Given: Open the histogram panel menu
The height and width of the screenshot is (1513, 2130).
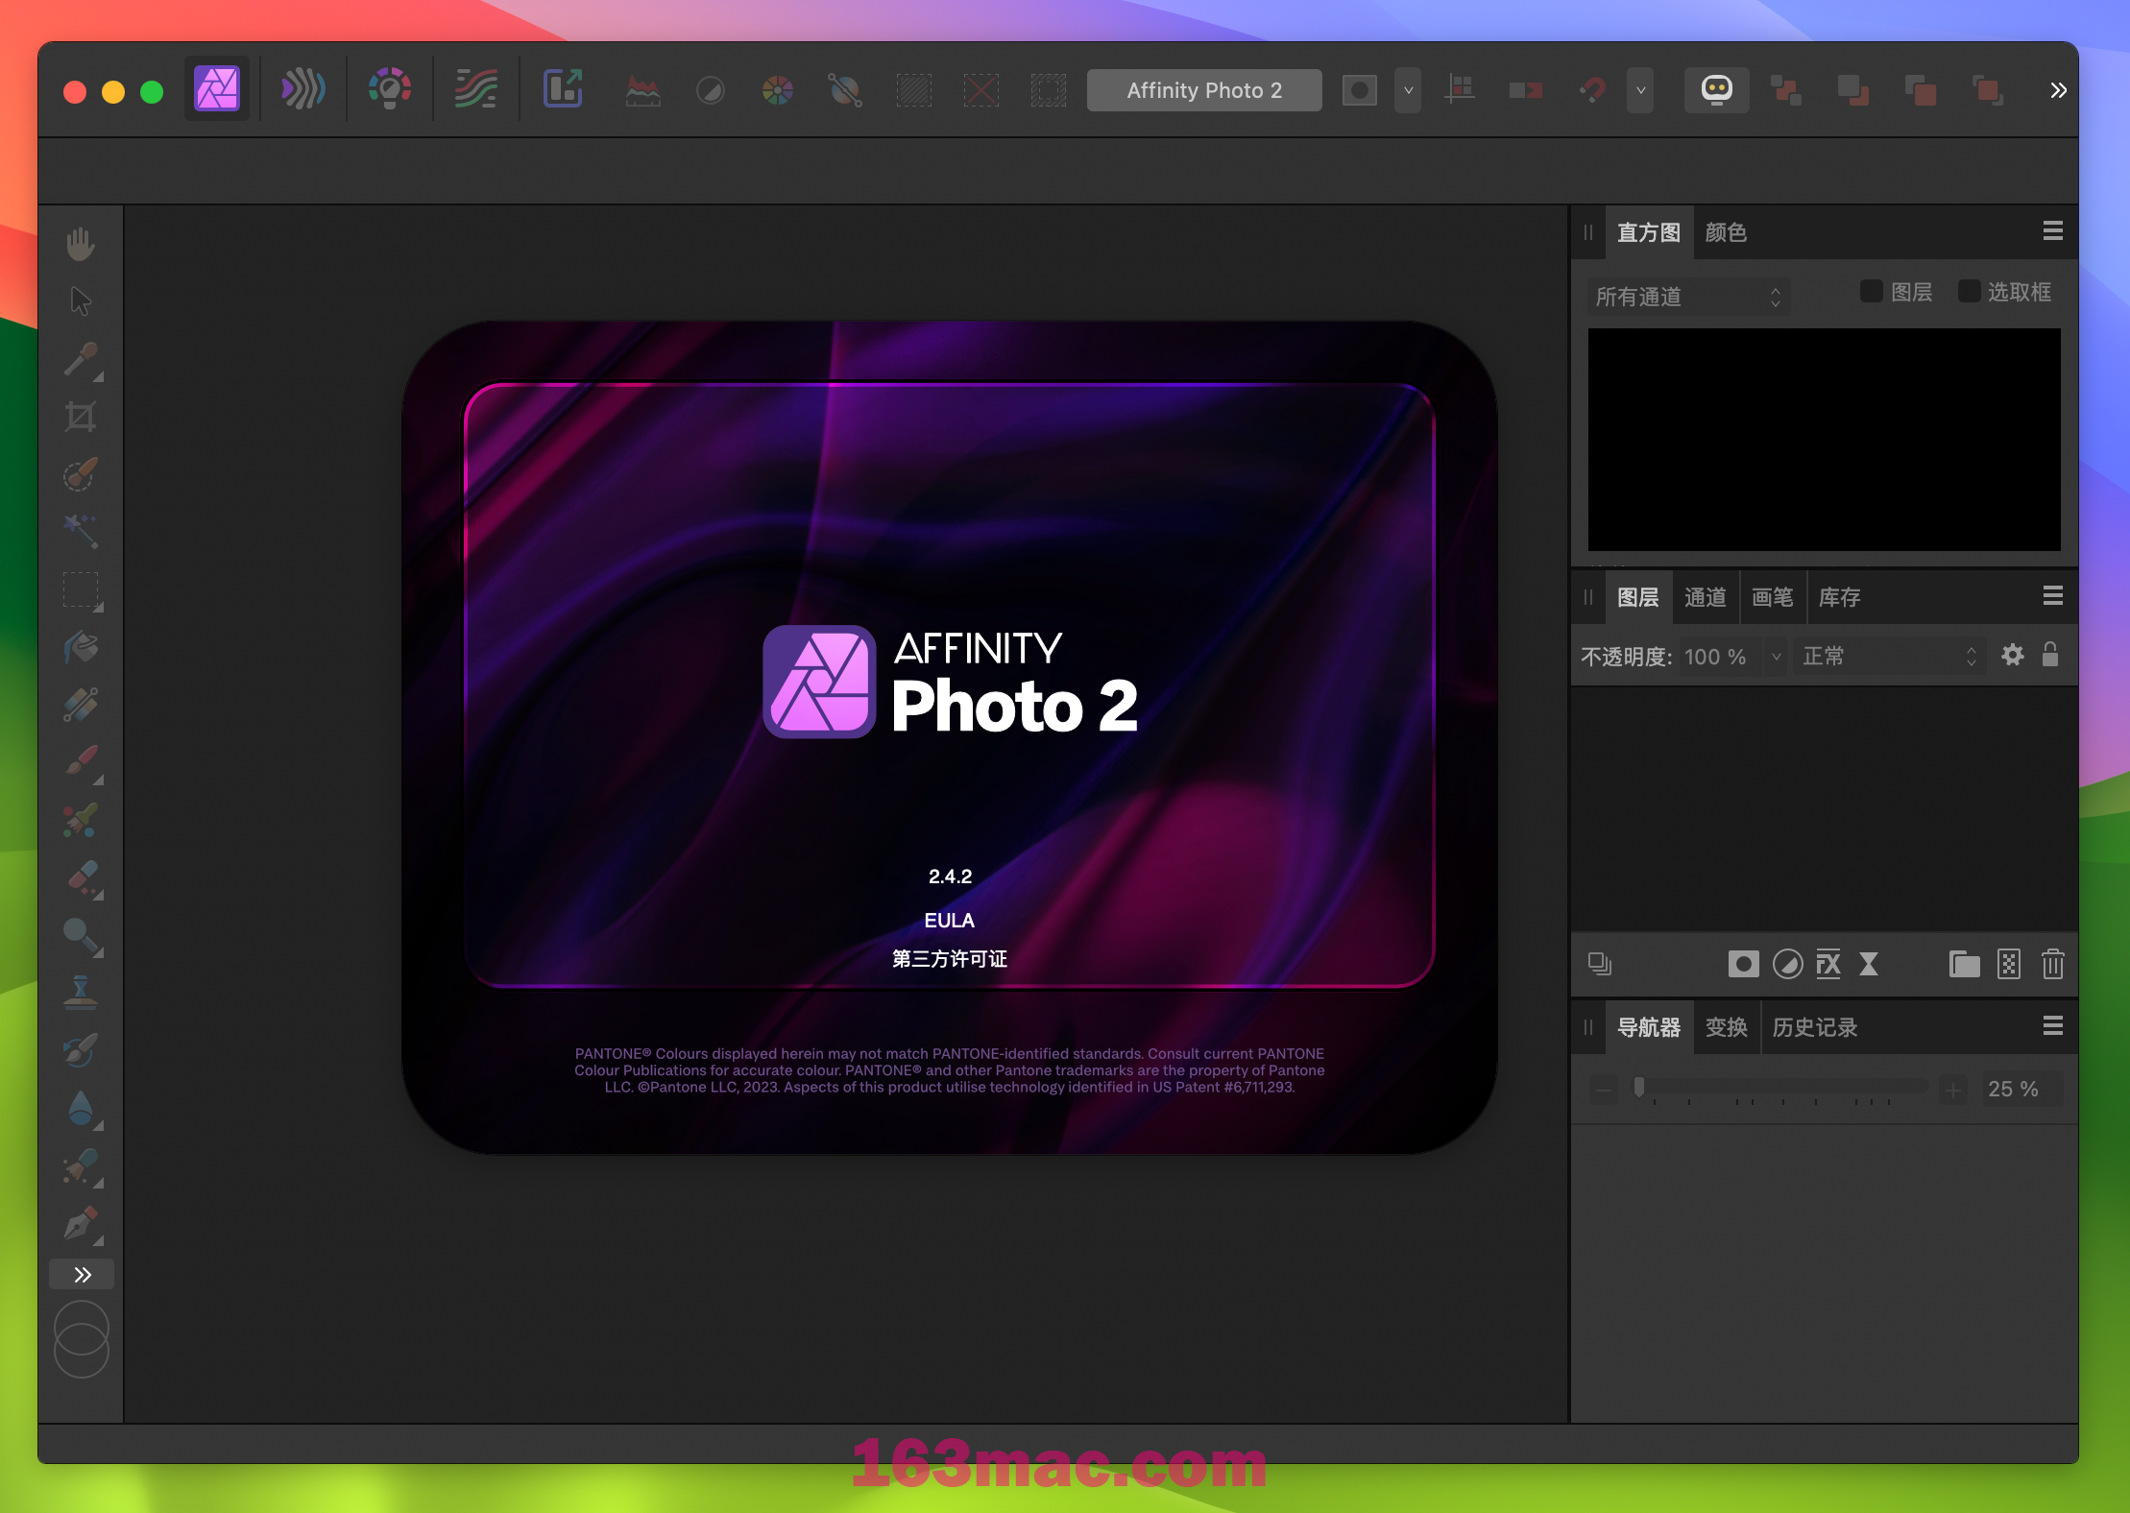Looking at the screenshot, I should pos(2053,231).
